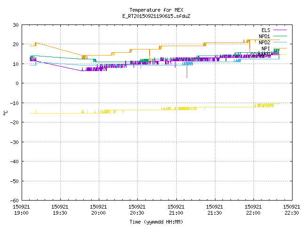Screen dimensions: 301x226
Task: Click the x-axis label 150921 22:00
Action: point(253,210)
